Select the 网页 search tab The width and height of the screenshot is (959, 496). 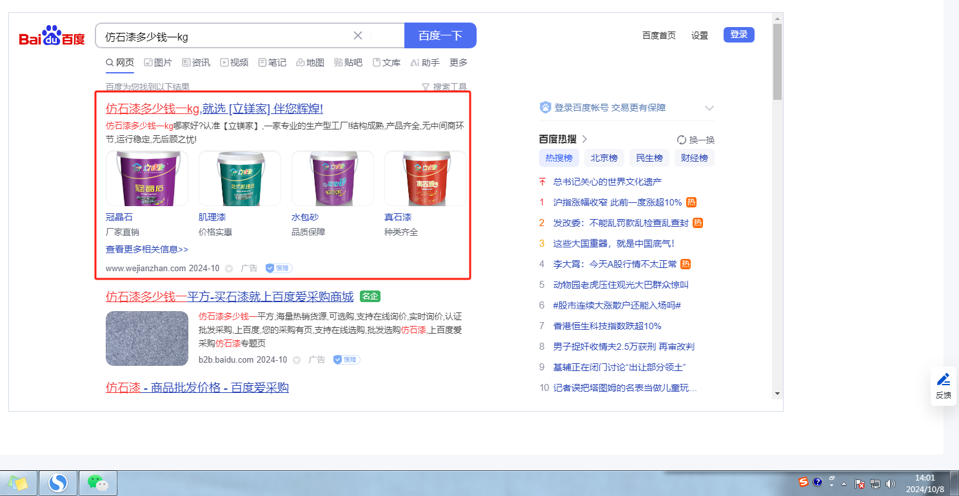click(120, 62)
